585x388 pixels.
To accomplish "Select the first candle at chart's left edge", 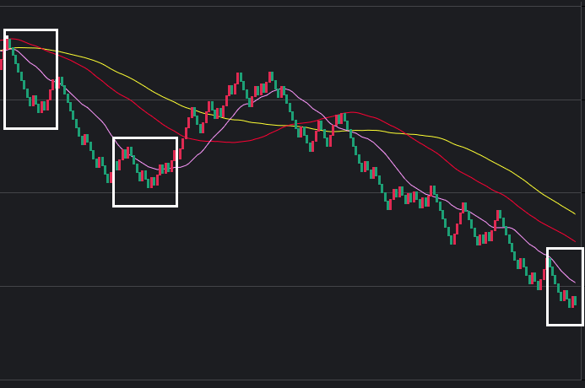I will [x=2, y=63].
